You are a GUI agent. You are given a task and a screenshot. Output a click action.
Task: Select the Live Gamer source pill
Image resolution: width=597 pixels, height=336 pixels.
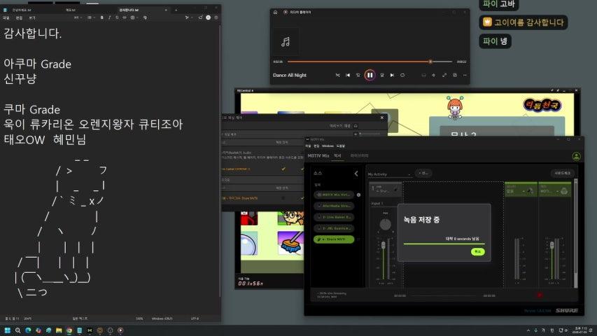click(x=334, y=217)
